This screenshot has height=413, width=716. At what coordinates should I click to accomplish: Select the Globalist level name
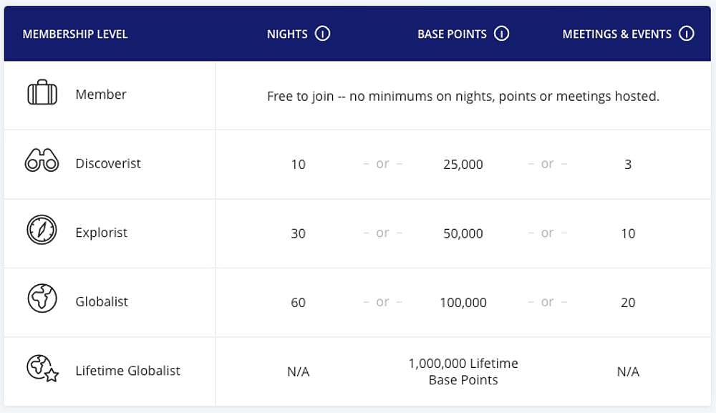click(x=102, y=301)
